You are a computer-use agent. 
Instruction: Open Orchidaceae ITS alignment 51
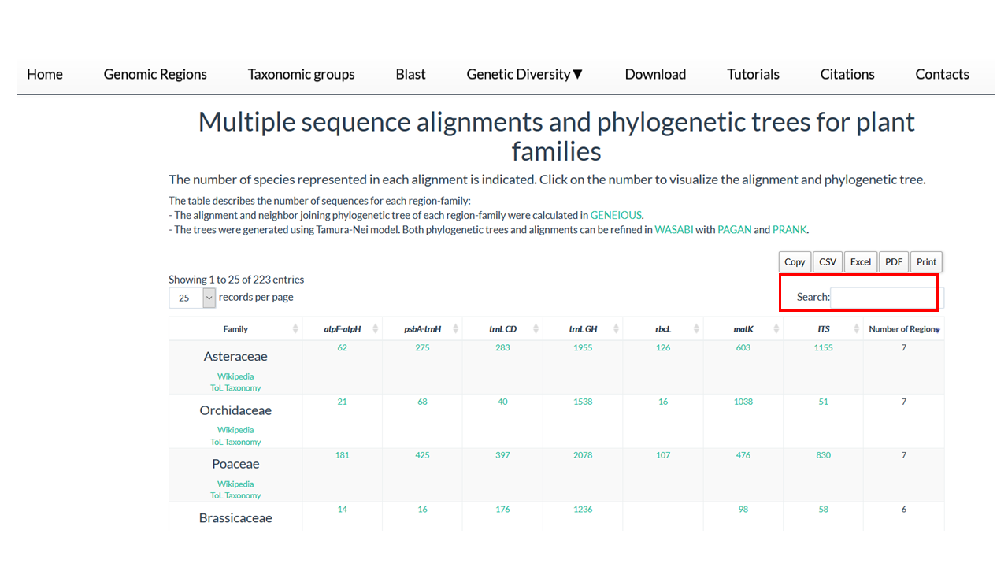(823, 402)
